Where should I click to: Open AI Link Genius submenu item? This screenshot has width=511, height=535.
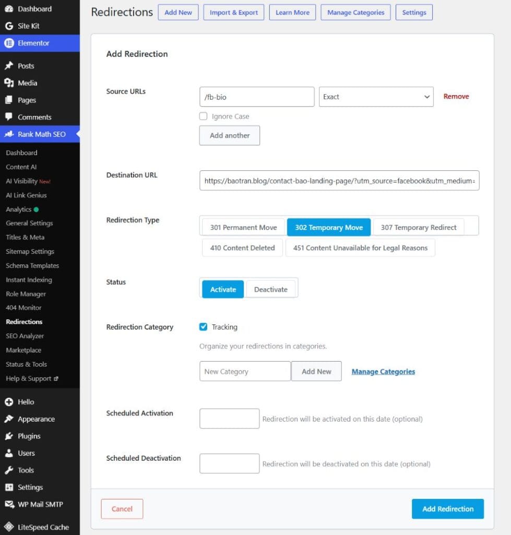26,195
